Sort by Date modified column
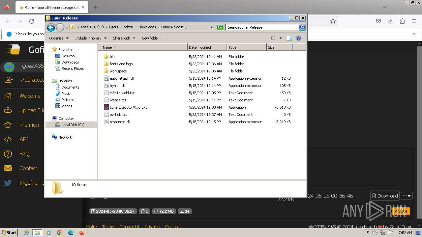The image size is (422, 237). coord(207,47)
